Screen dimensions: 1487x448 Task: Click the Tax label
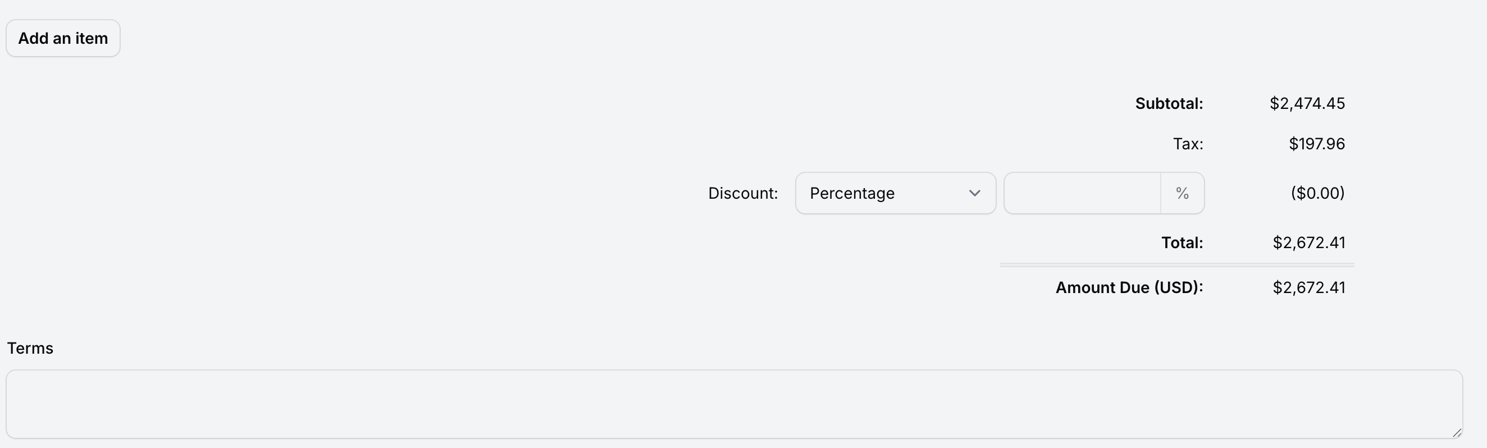tap(1187, 144)
